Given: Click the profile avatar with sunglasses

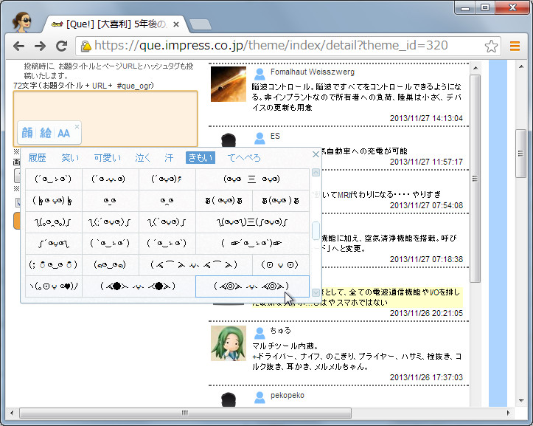Looking at the screenshot, I should click(22, 22).
